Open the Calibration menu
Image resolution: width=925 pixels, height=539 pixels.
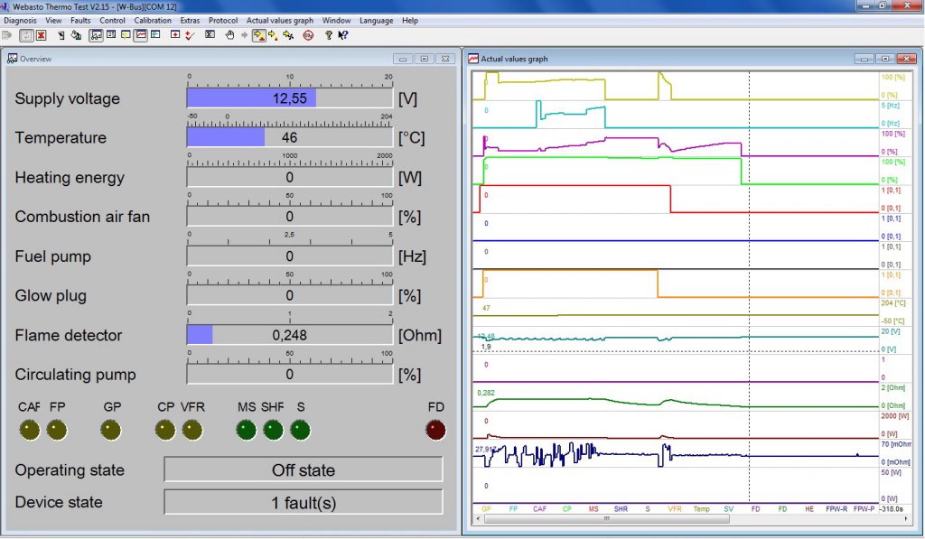click(x=152, y=20)
